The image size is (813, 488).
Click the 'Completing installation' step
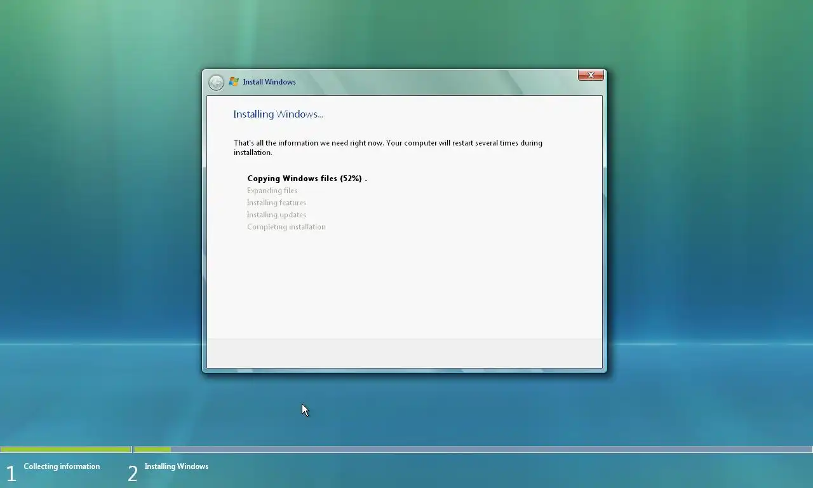coord(286,227)
